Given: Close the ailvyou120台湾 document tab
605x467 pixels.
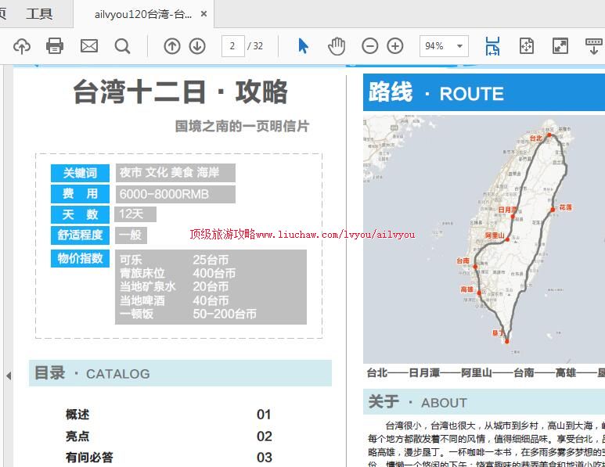Looking at the screenshot, I should click(204, 14).
